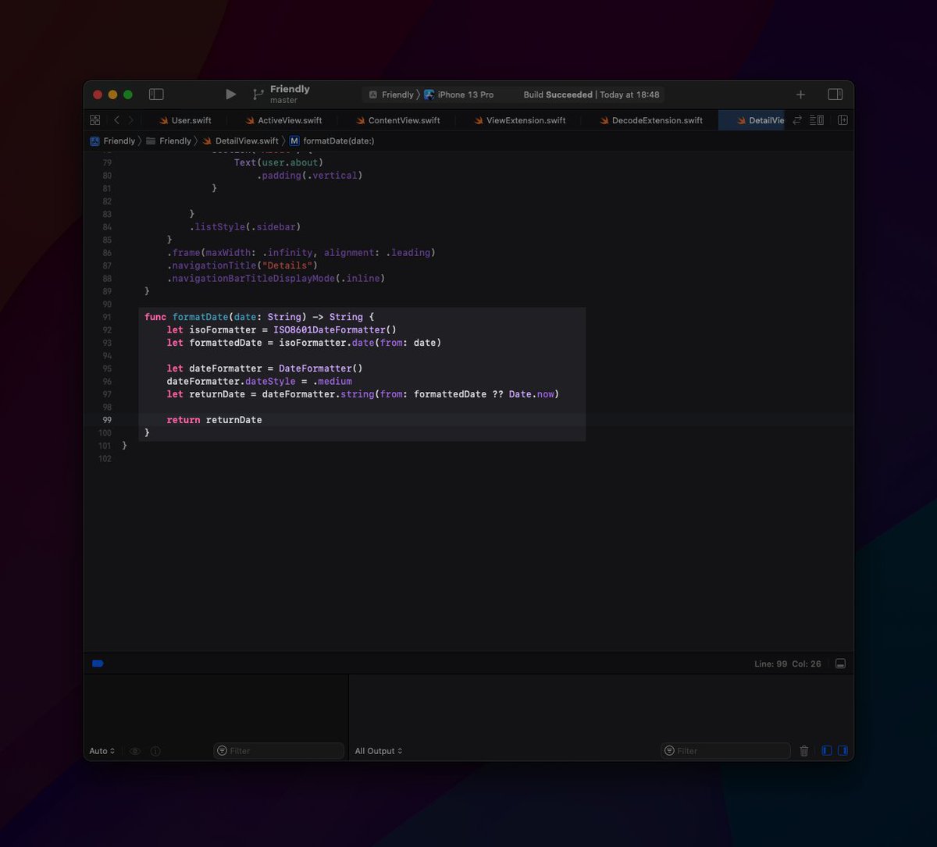The width and height of the screenshot is (937, 847).
Task: Click the 'return returnDate' code line
Action: click(214, 420)
